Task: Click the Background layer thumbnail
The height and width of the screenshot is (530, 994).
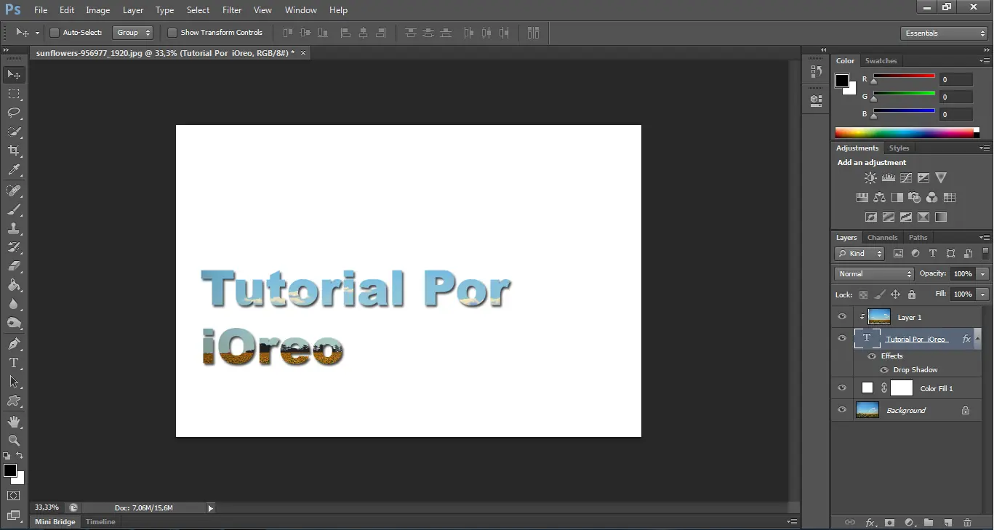Action: pyautogui.click(x=867, y=410)
